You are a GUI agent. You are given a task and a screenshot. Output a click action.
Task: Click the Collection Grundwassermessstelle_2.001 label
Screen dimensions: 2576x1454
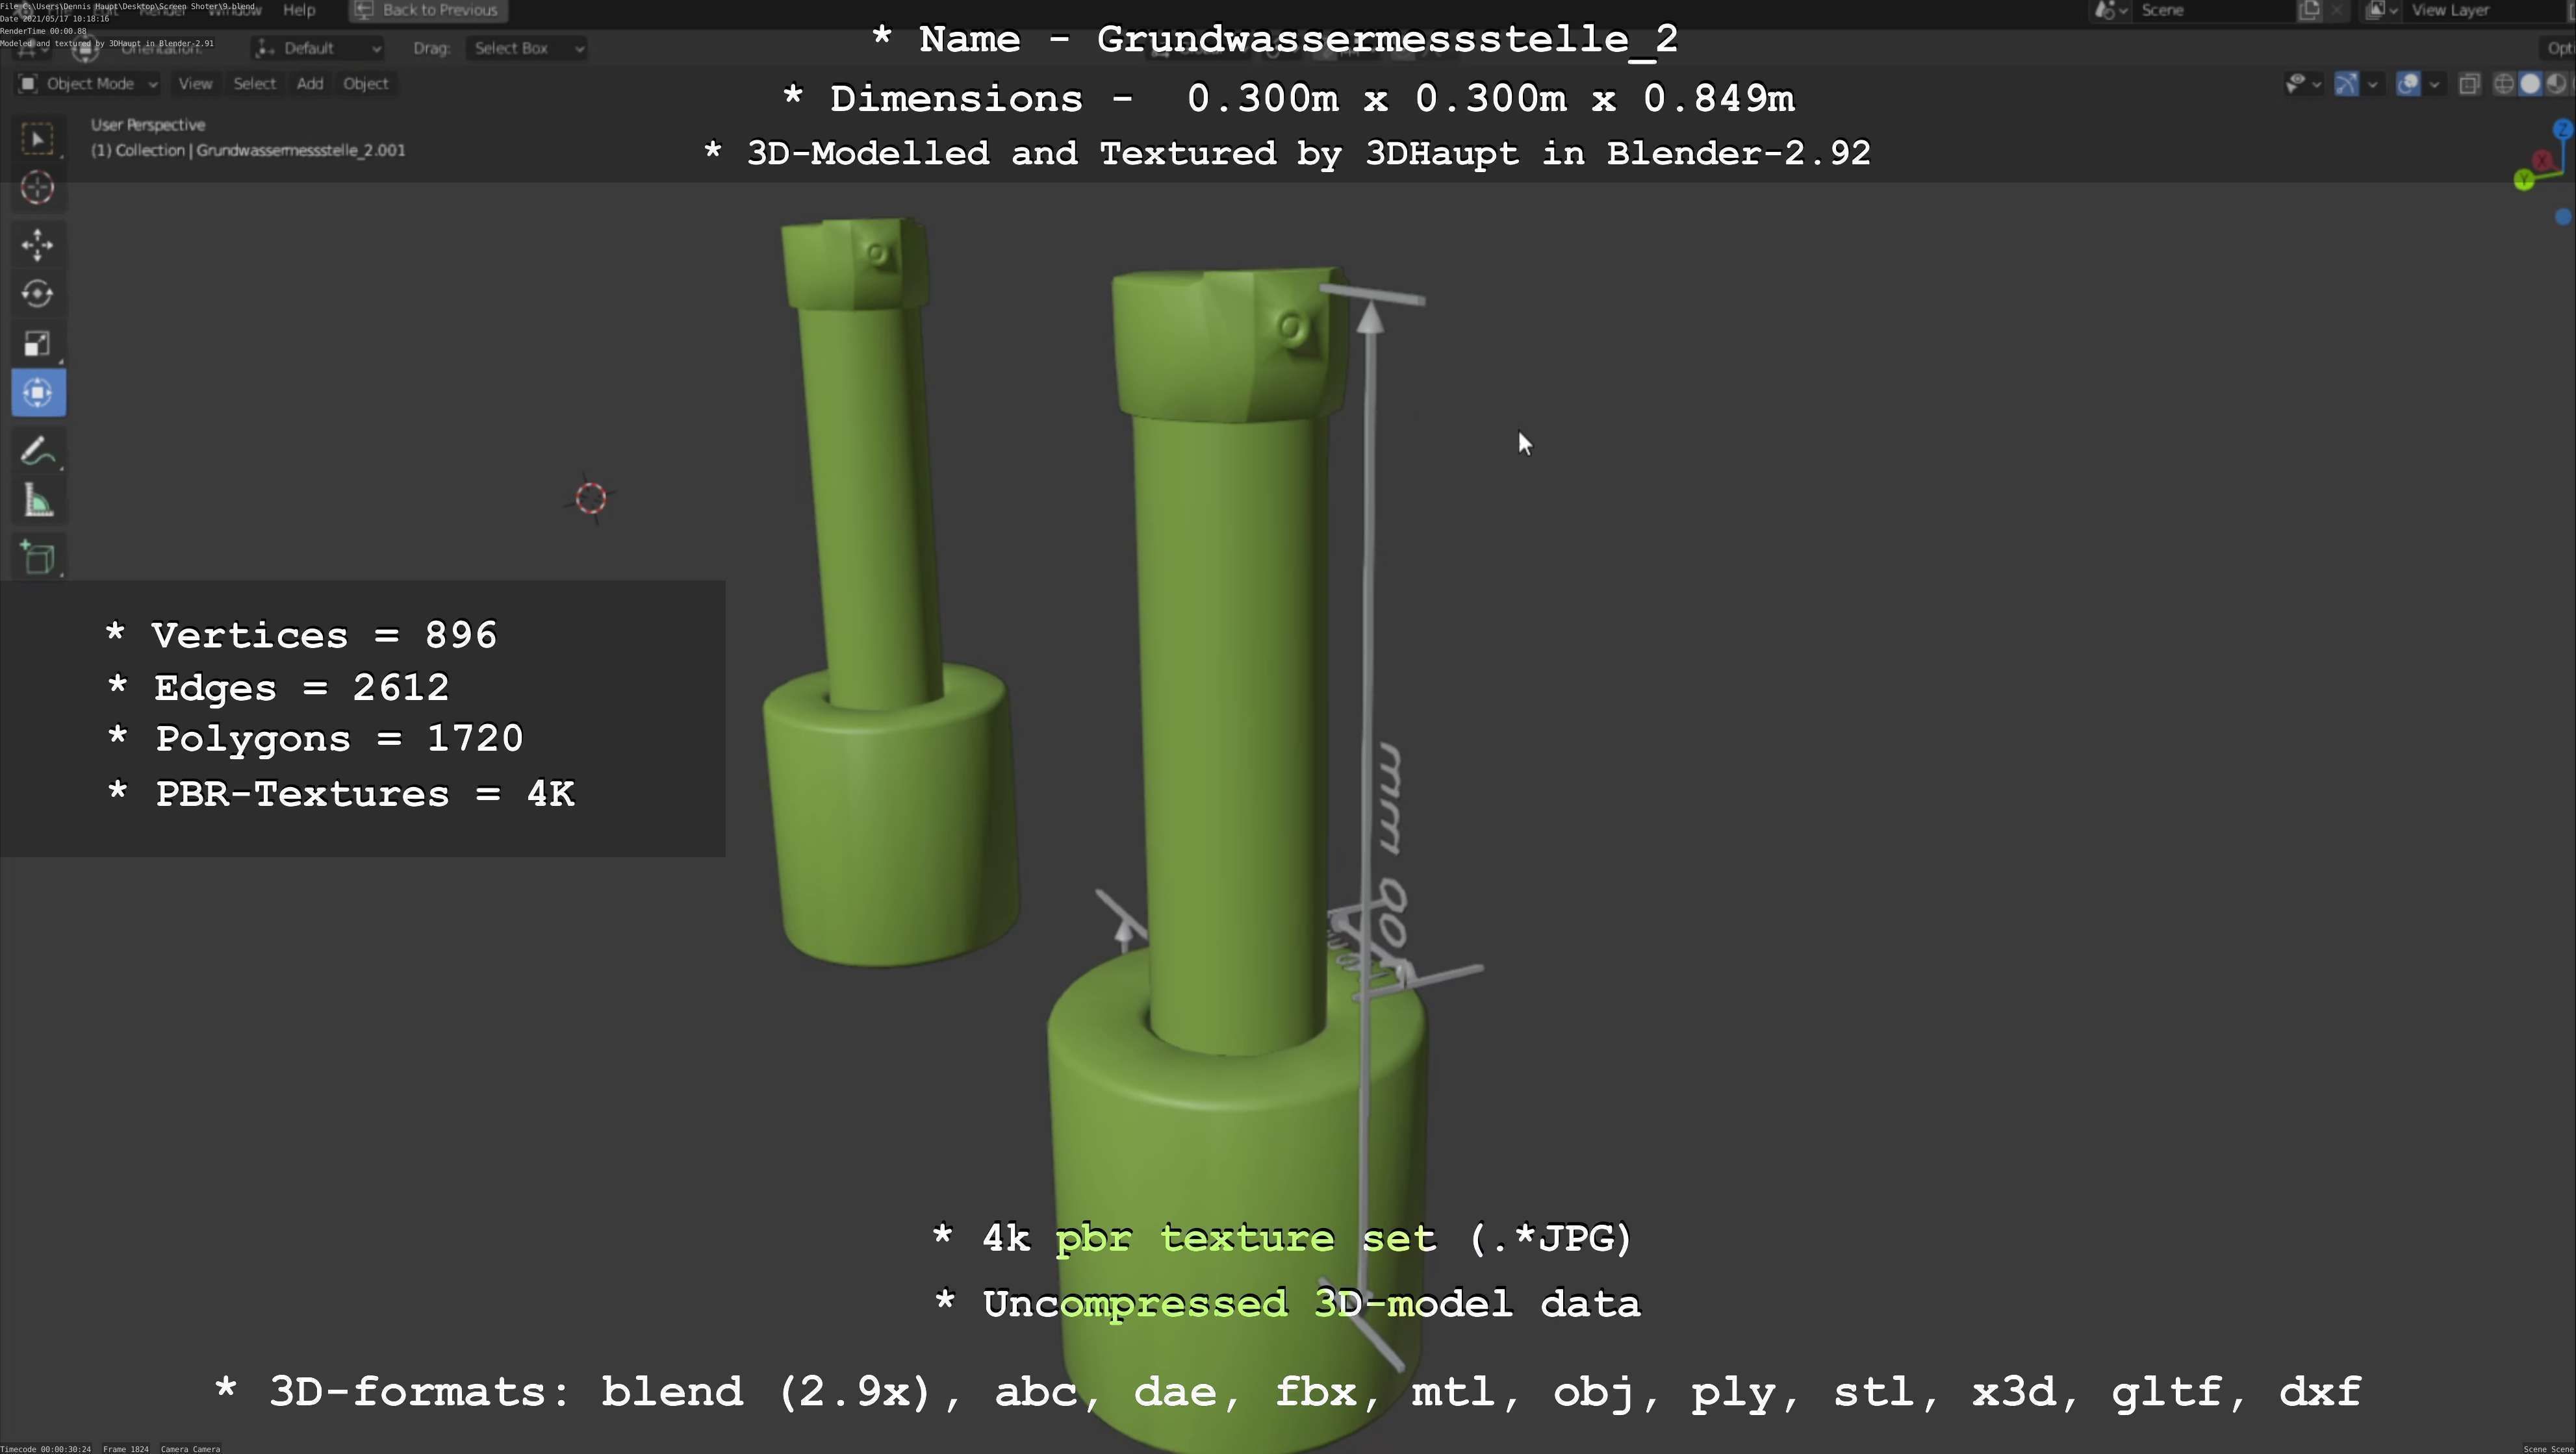click(x=248, y=151)
